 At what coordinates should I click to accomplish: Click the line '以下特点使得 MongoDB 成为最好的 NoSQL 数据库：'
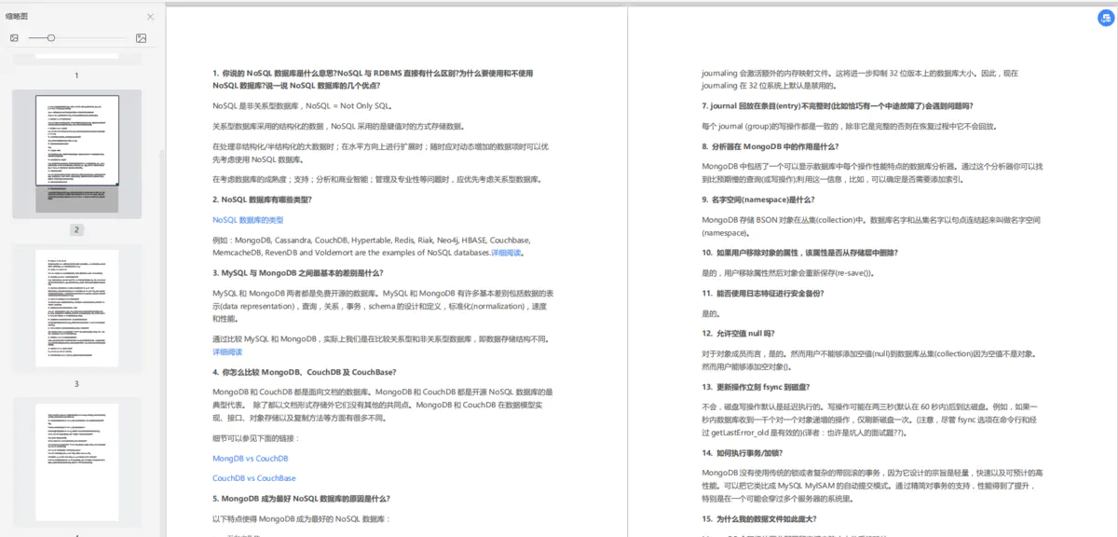[x=303, y=518]
